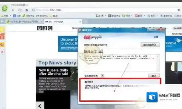Expand the 语言自动检测 language dropdown

click(102, 76)
